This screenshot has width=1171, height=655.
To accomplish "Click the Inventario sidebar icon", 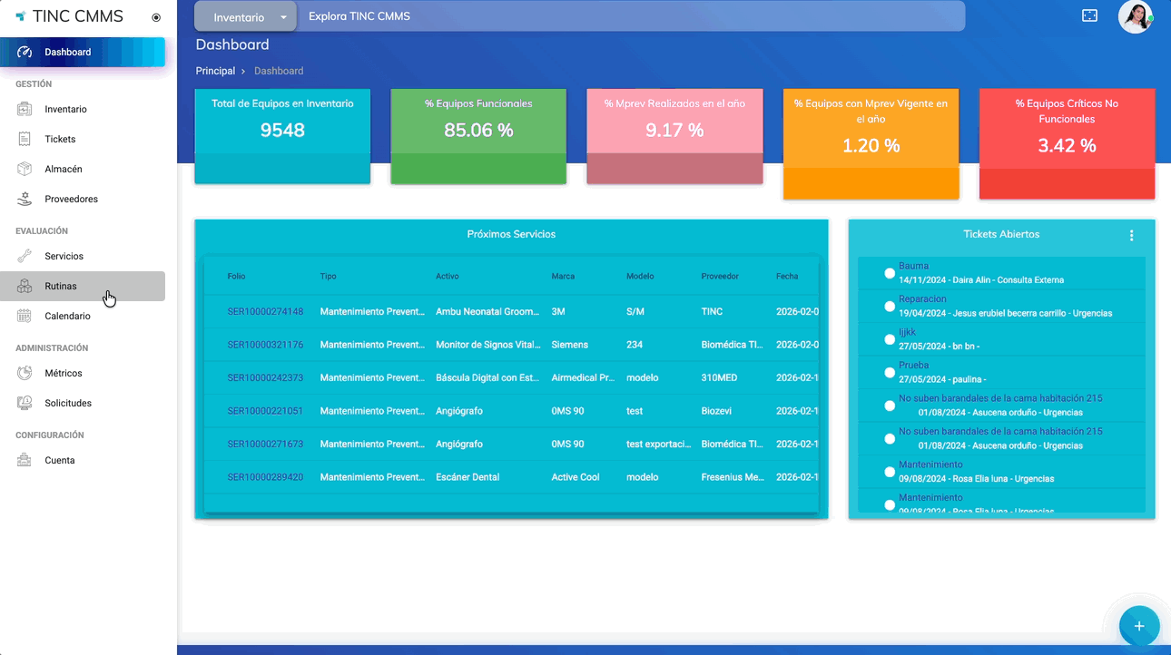I will (x=25, y=109).
